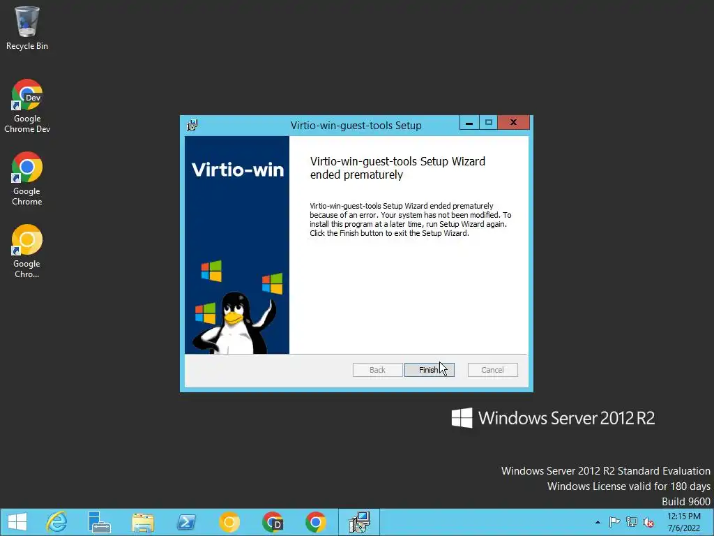Click the disabled maximize button of Setup

click(x=489, y=123)
